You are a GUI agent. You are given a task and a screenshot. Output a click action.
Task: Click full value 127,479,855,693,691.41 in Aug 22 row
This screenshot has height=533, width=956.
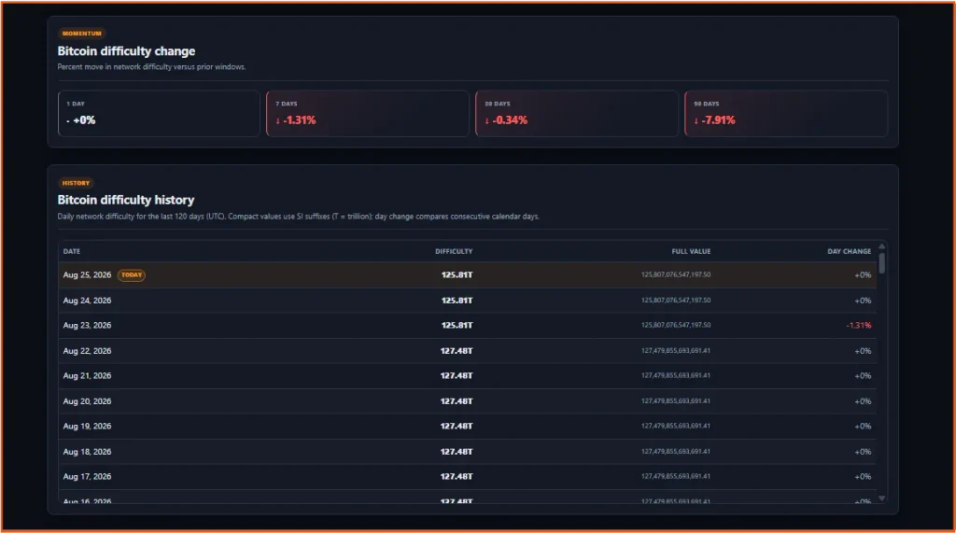click(676, 351)
